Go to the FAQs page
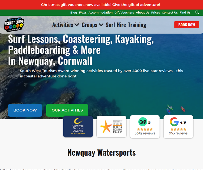 click(83, 12)
